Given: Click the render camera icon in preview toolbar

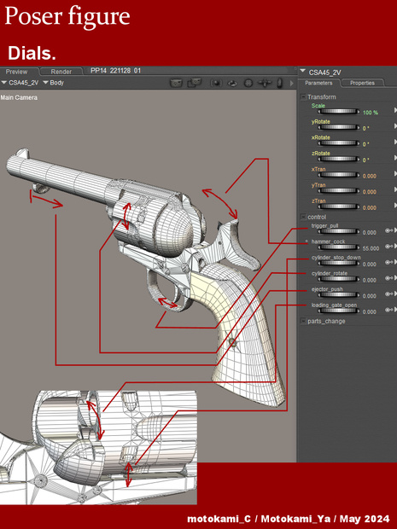Looking at the screenshot, I should tap(176, 83).
